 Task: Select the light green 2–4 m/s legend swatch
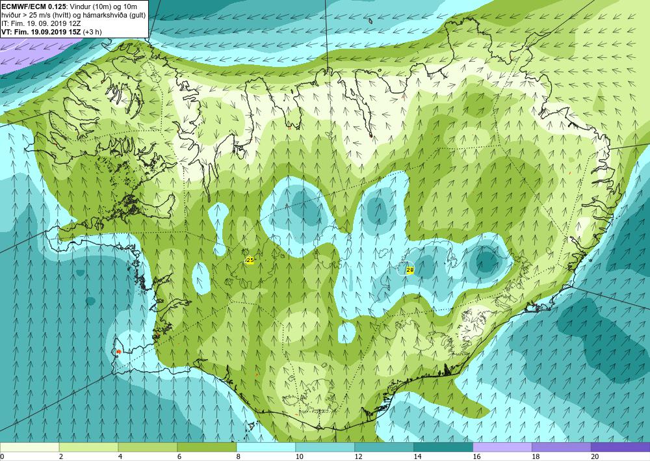click(x=88, y=447)
